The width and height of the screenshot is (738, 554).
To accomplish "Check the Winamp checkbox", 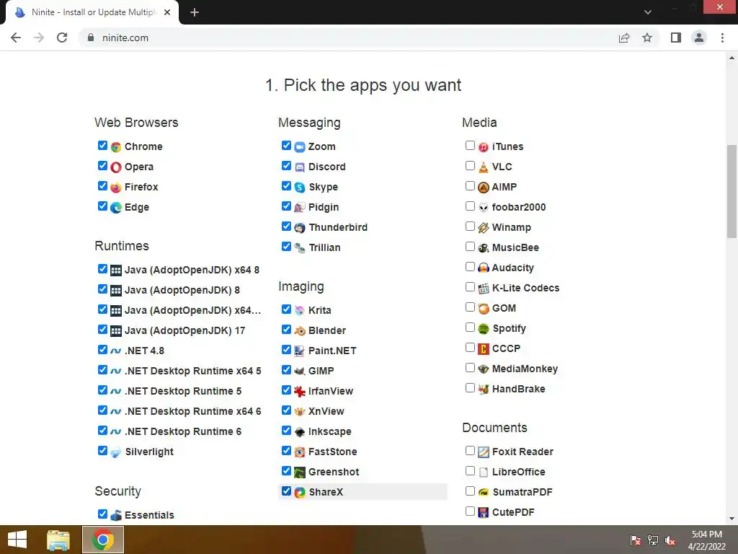I will (x=470, y=227).
